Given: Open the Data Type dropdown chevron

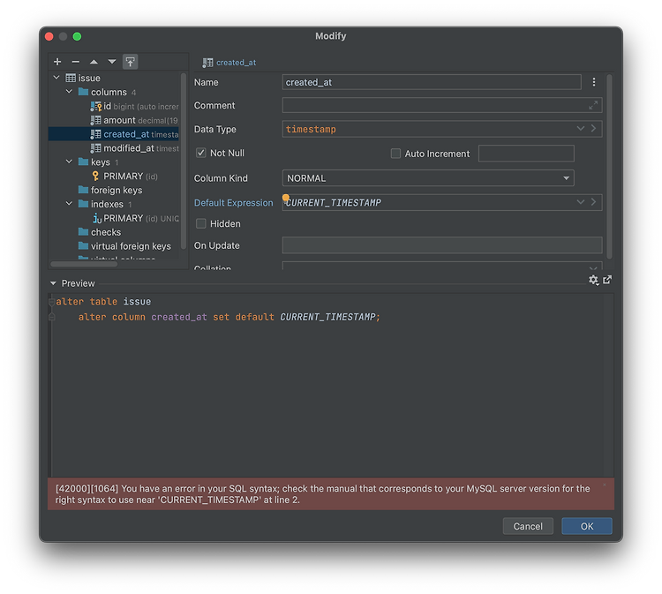Looking at the screenshot, I should 581,128.
